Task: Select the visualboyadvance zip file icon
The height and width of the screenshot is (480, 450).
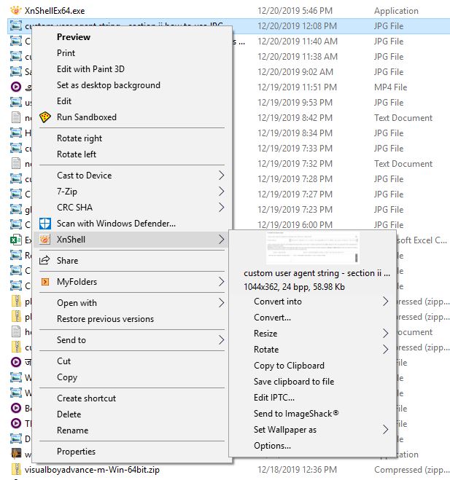Action: 16,470
